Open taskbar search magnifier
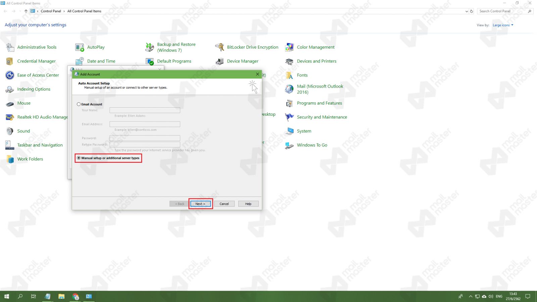The width and height of the screenshot is (537, 302). click(20, 296)
